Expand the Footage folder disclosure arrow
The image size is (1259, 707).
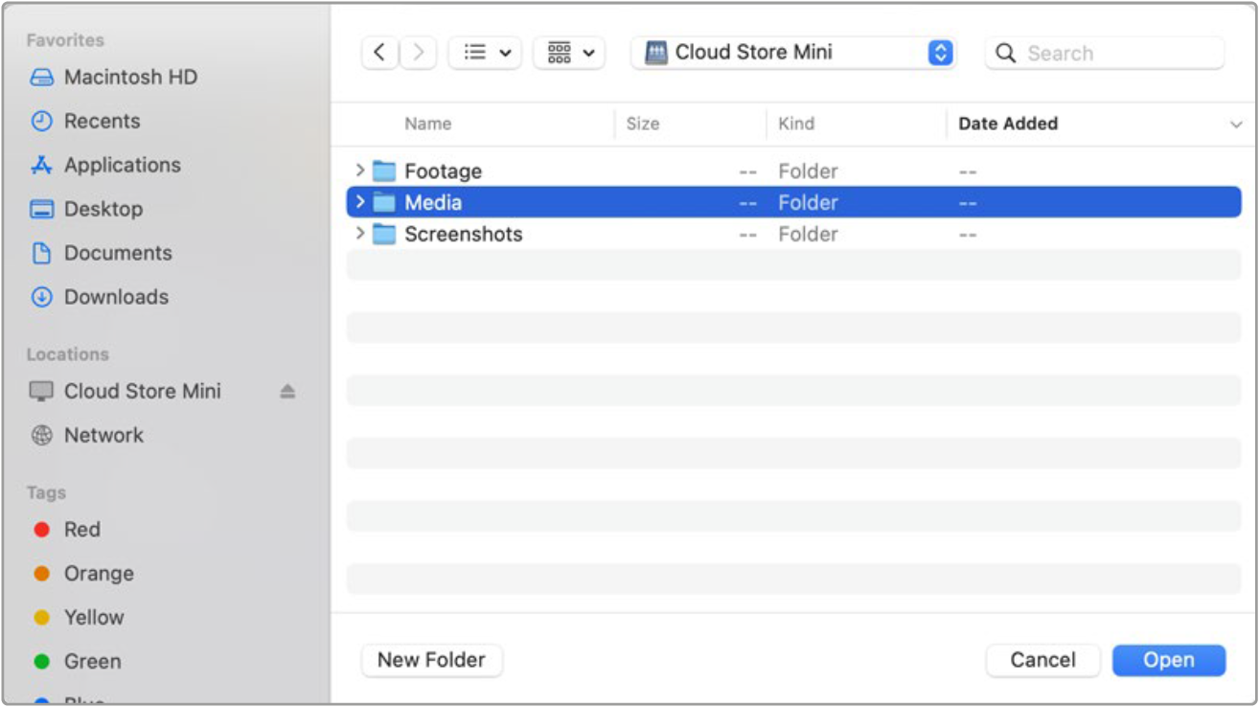click(x=359, y=171)
